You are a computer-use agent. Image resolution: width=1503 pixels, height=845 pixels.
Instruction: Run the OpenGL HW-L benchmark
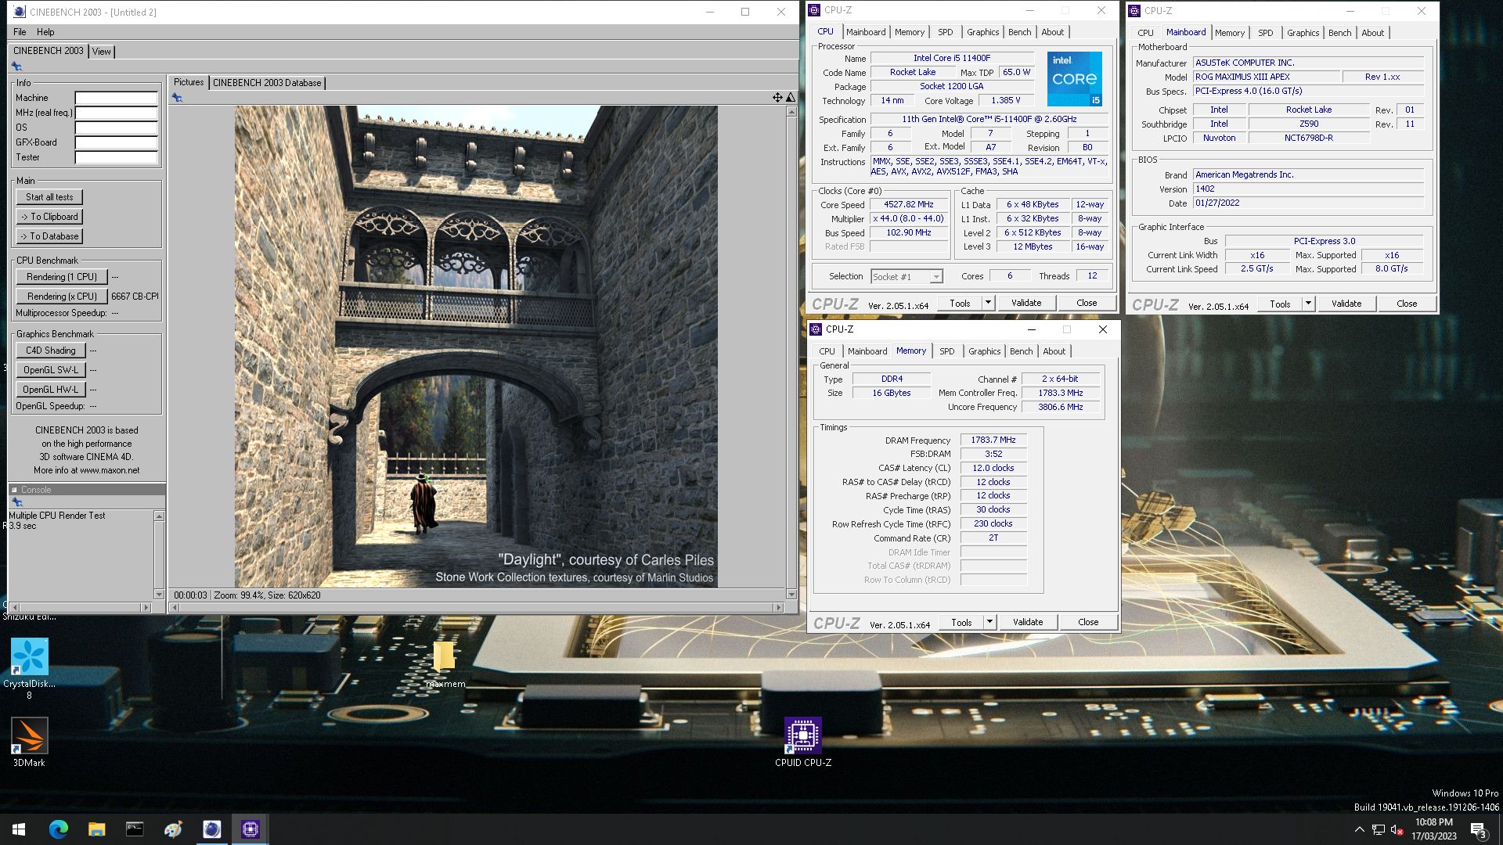(51, 390)
